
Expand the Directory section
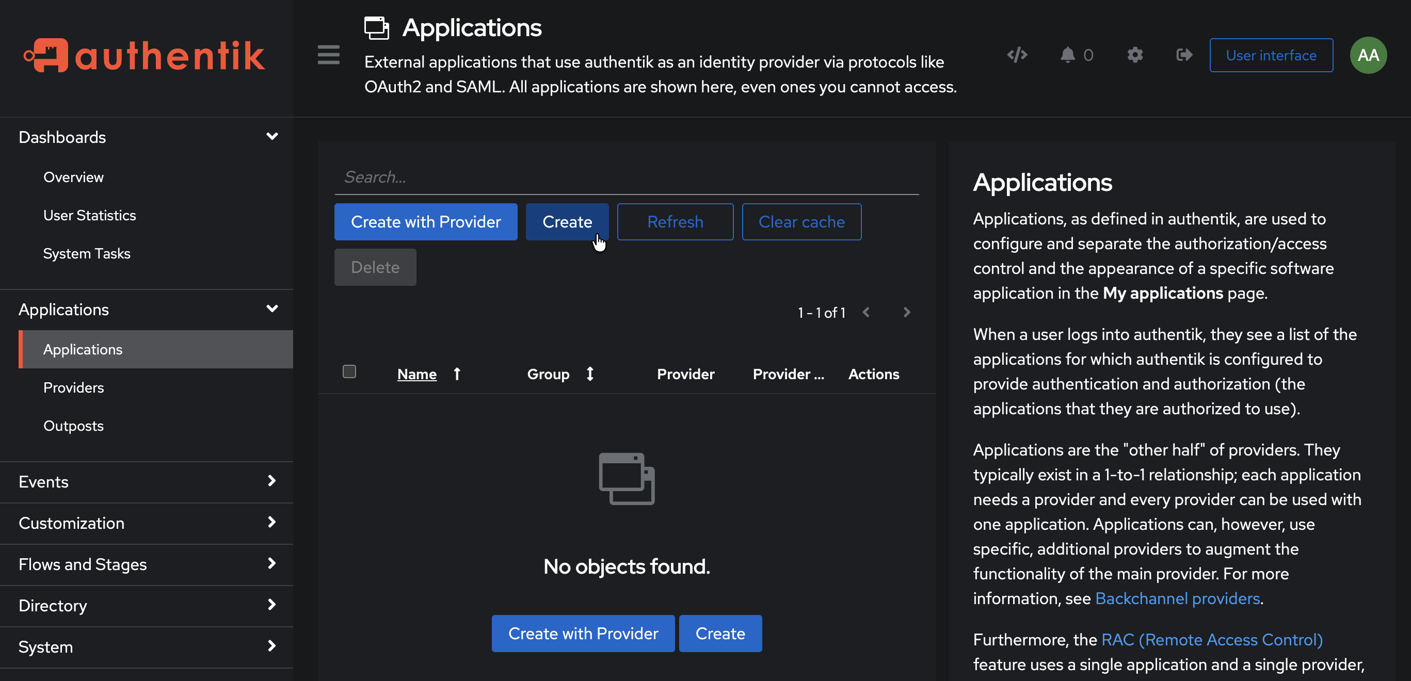[x=271, y=605]
